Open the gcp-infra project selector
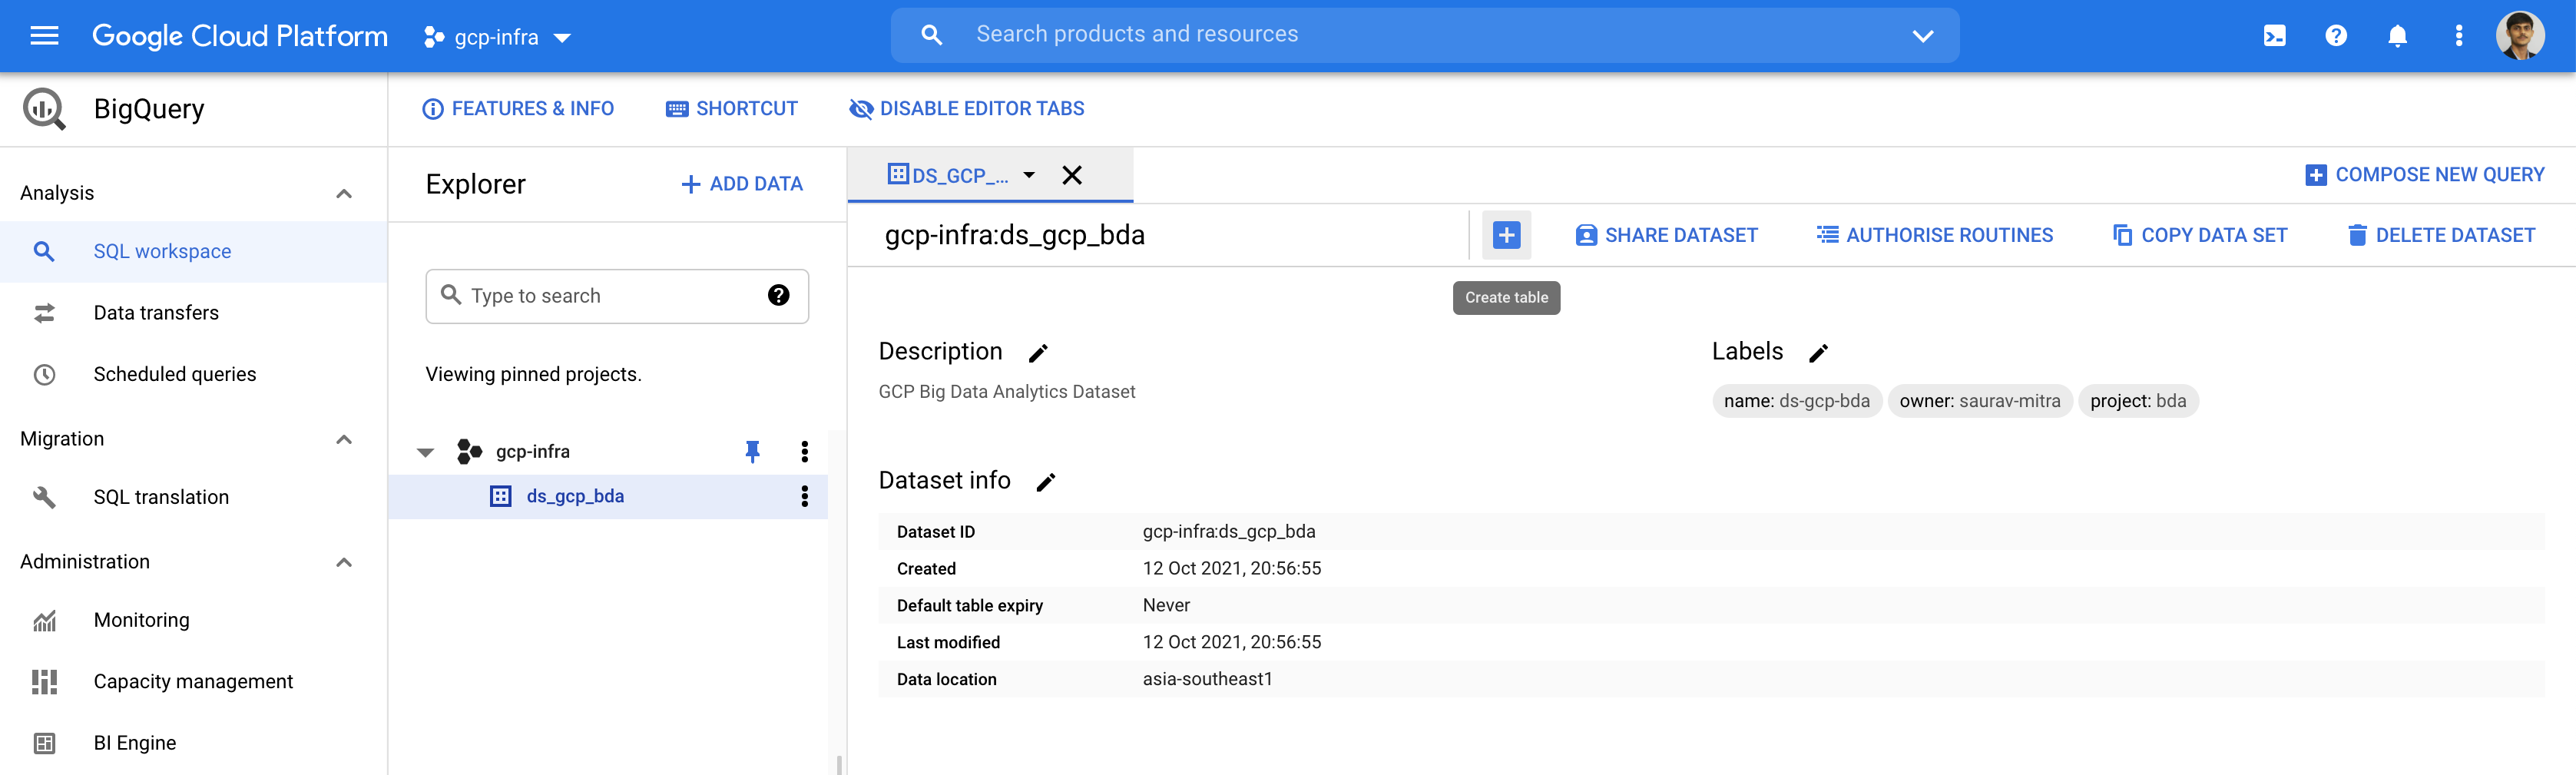The width and height of the screenshot is (2576, 775). 497,37
